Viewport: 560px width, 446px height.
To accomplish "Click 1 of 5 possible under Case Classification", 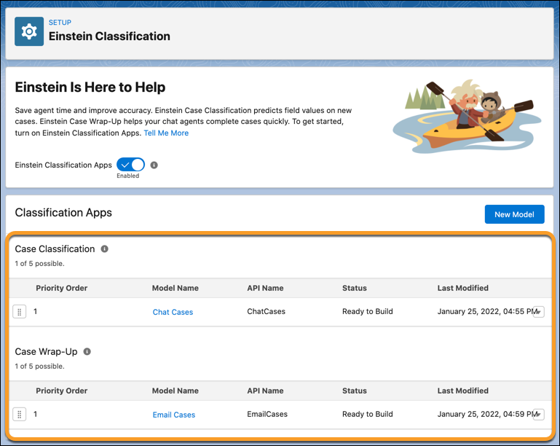I will [x=39, y=264].
